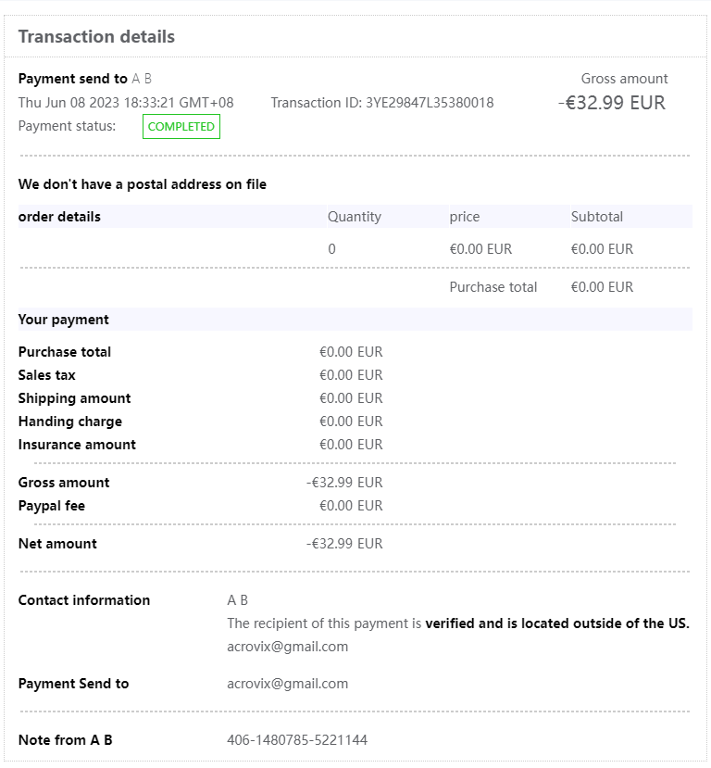Click the Note from A B label
This screenshot has width=711, height=768.
tap(65, 740)
